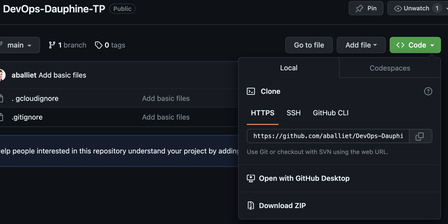Click the tag icon beside 0 tags

(98, 45)
